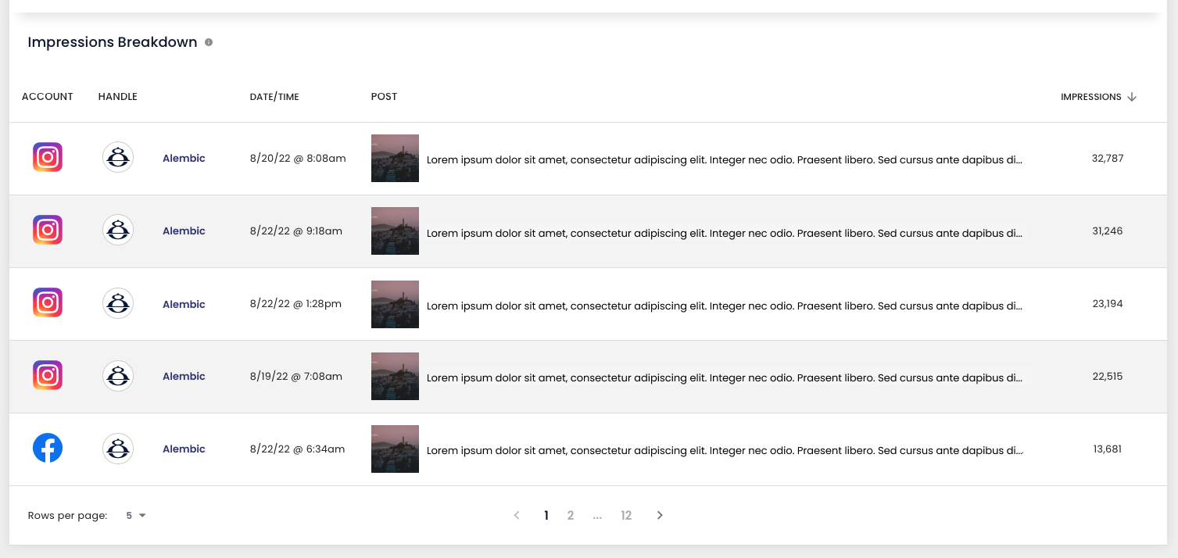Click the Impressions sort arrow
This screenshot has height=558, width=1178.
coord(1132,97)
